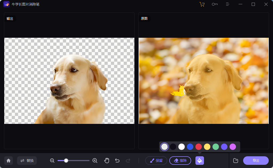The width and height of the screenshot is (273, 168).
Task: Click the 原图 original dog image
Action: coord(204,81)
